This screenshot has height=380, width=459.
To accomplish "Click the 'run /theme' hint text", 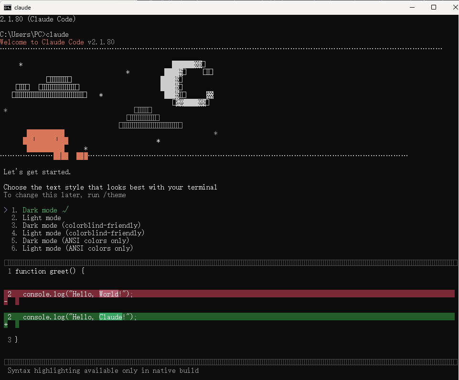I will [x=107, y=195].
